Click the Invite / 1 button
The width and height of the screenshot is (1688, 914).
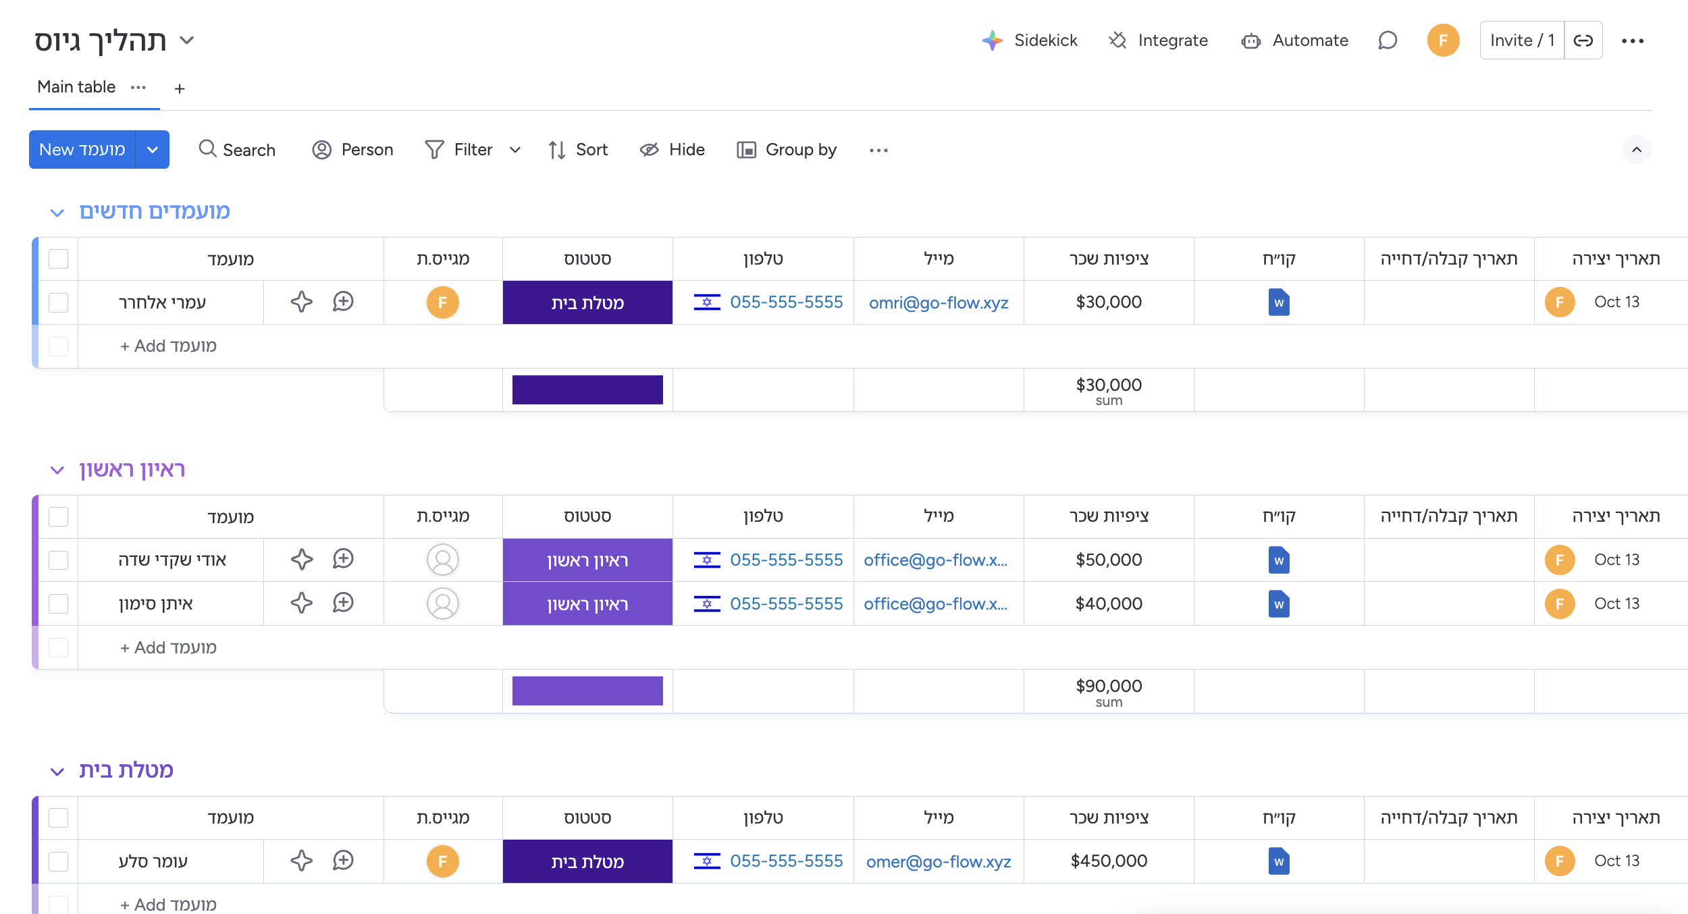pos(1522,41)
